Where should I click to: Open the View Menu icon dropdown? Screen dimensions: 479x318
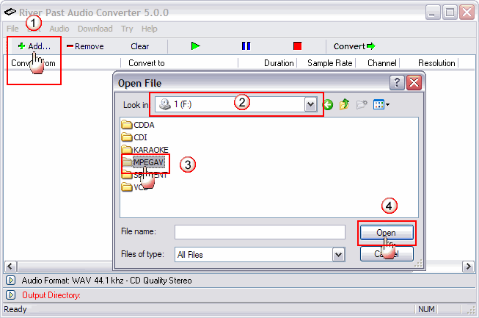click(381, 105)
